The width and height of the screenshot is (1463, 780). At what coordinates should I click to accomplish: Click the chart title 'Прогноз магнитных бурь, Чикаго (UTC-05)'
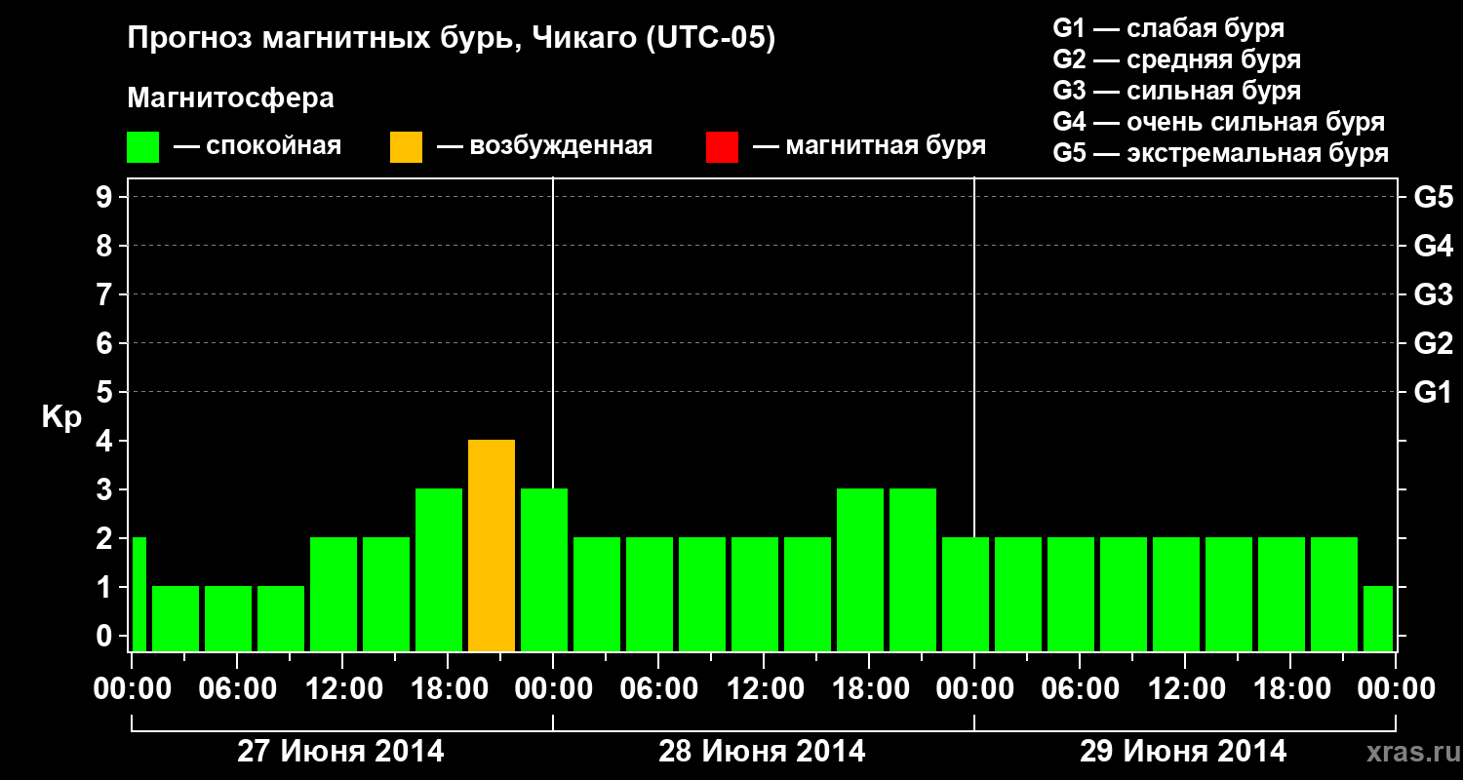point(452,40)
